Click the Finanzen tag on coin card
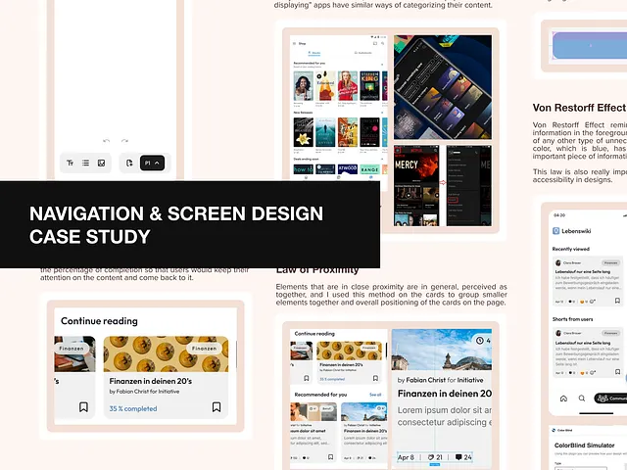The width and height of the screenshot is (627, 470). coord(204,348)
